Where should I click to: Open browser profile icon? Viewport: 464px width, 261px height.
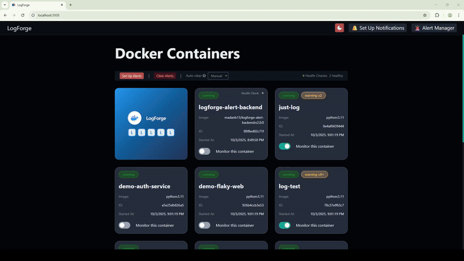(450, 15)
